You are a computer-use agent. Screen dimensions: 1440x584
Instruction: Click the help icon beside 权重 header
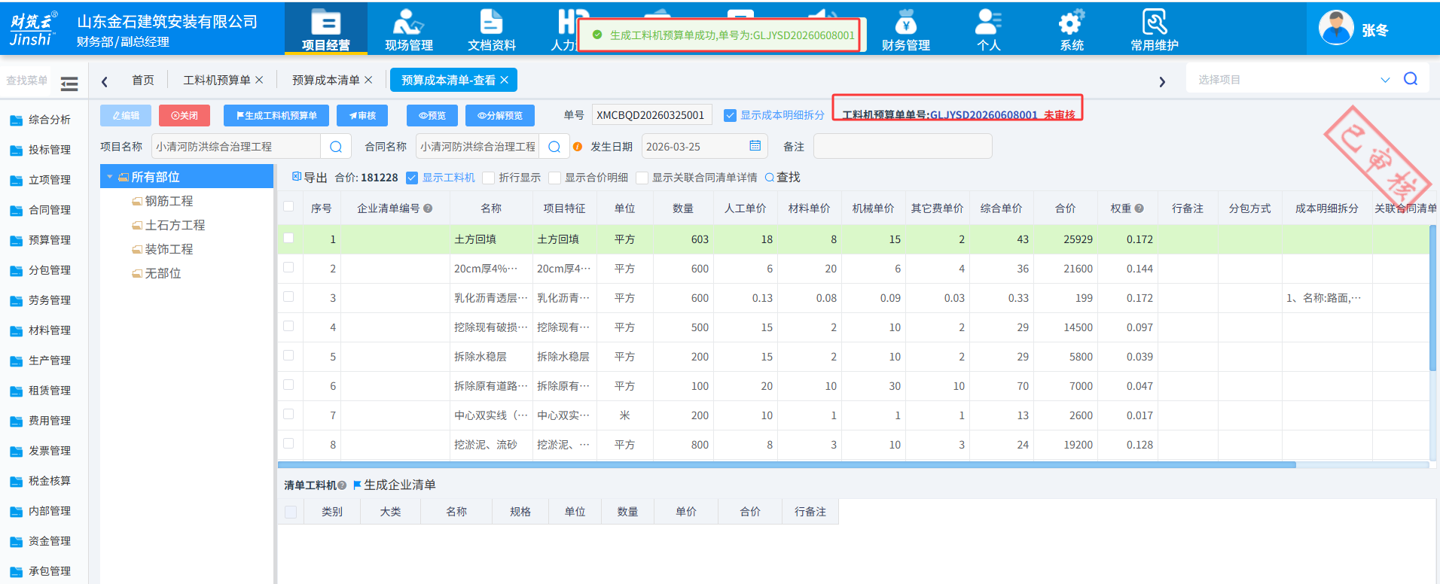[1139, 208]
